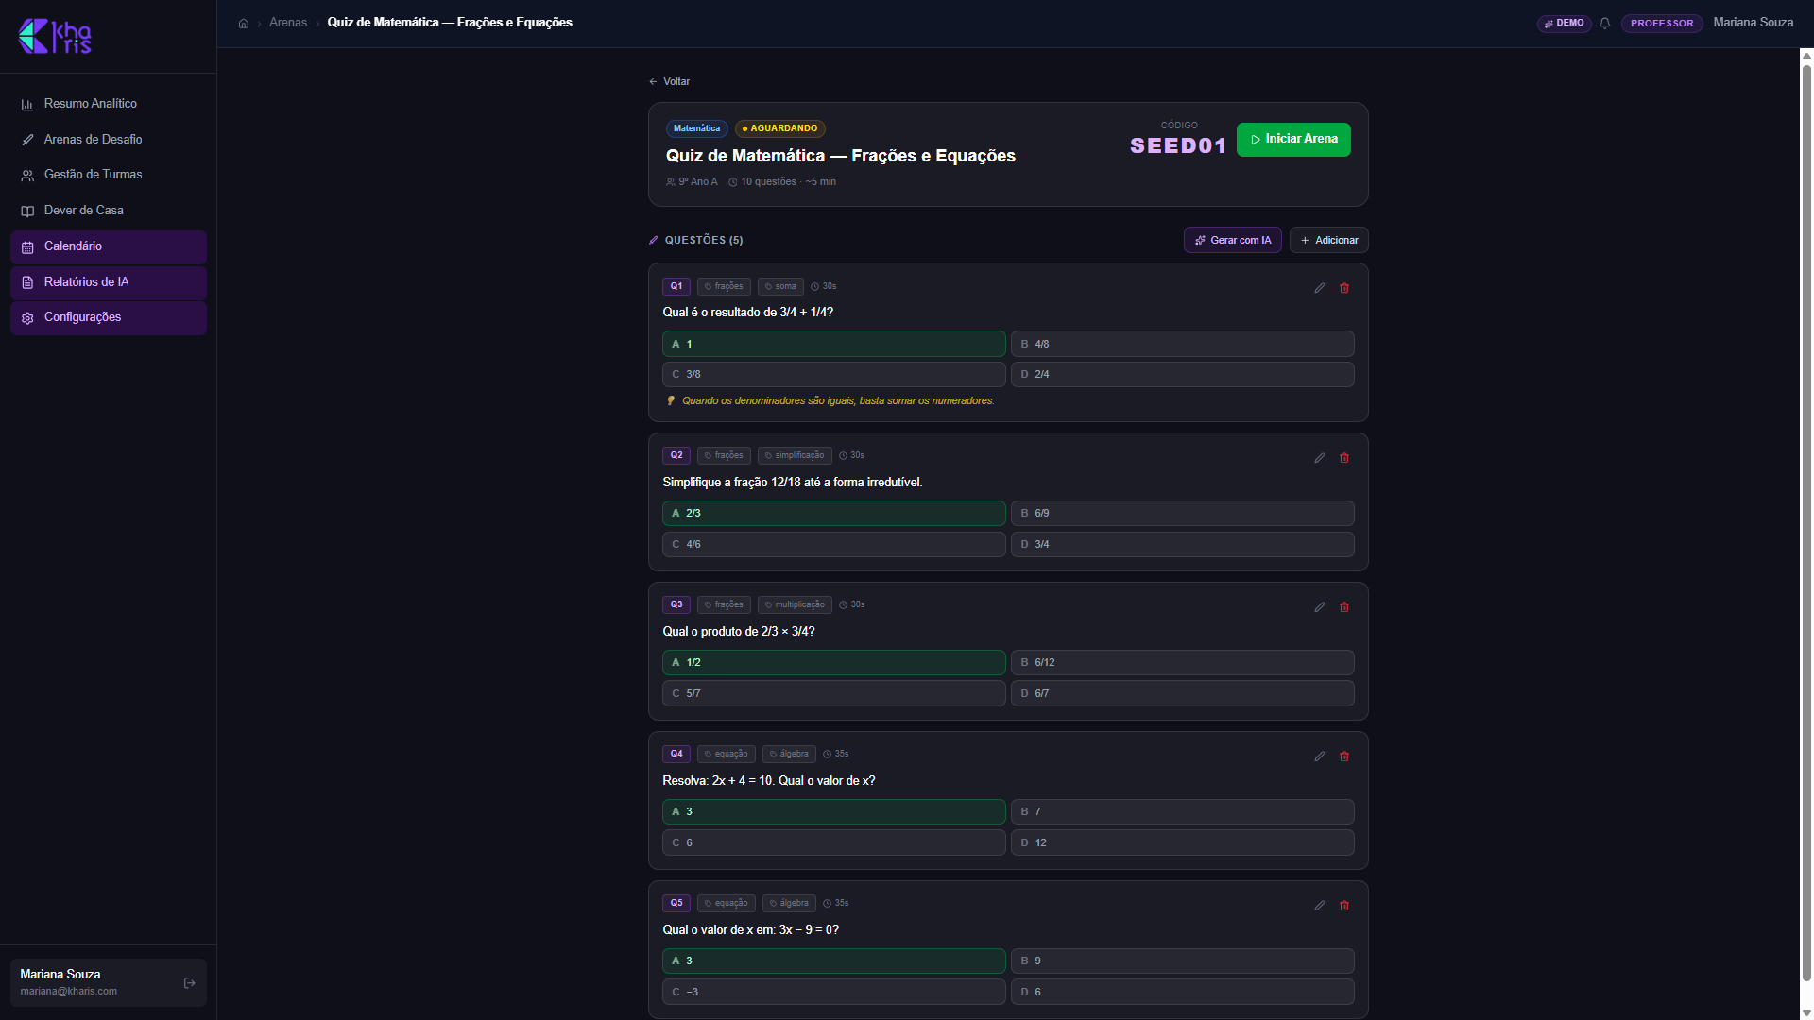Click the Q5 álgebra tag

pos(789,903)
